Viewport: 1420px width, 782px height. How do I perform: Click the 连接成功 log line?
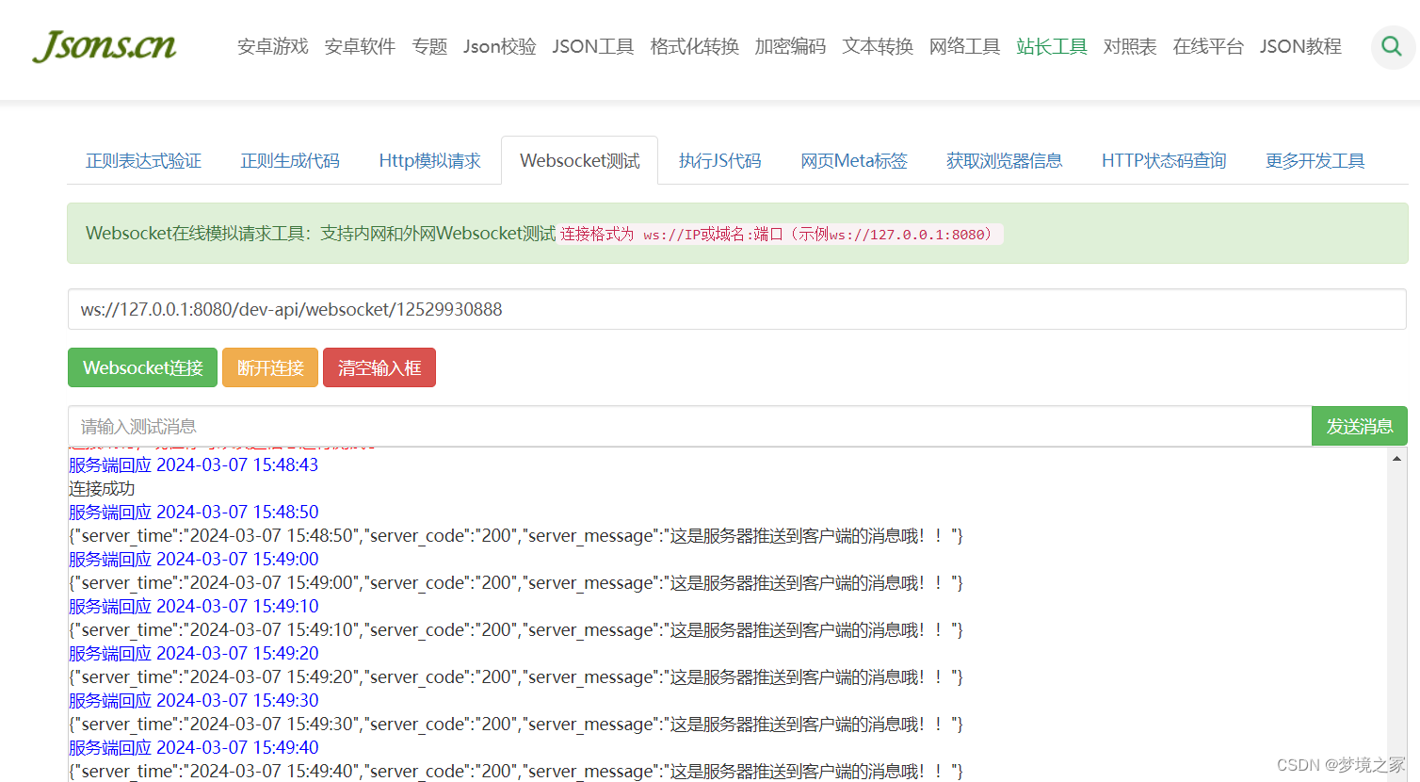(x=102, y=488)
